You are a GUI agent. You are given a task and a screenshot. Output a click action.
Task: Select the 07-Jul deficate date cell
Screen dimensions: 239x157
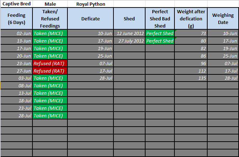tap(91, 63)
